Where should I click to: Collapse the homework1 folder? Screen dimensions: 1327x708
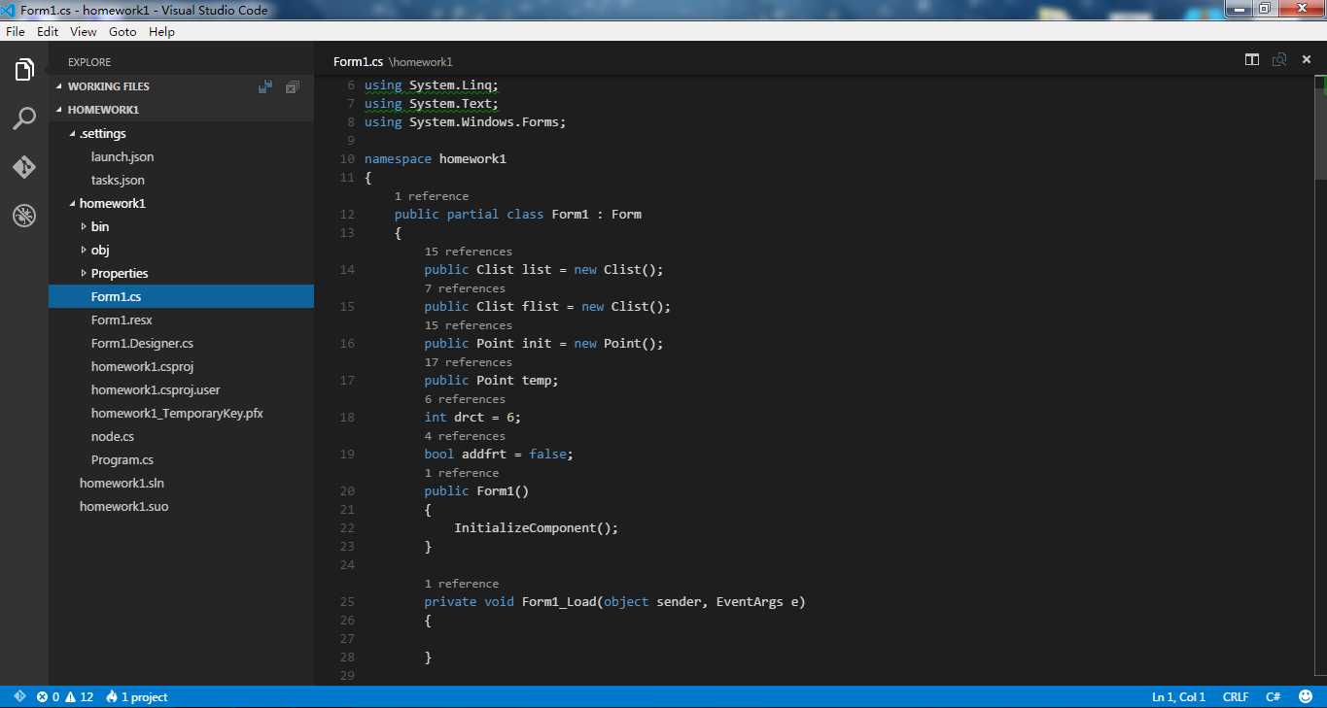pos(113,203)
